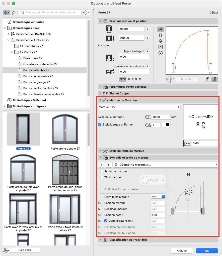Open the library search settings gear
The height and width of the screenshot is (256, 222).
[x=86, y=13]
